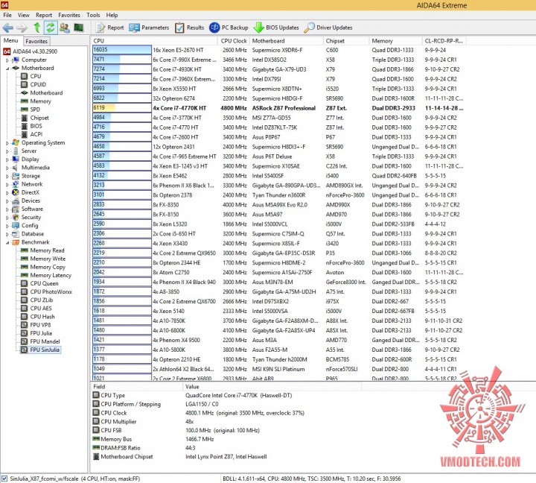The height and width of the screenshot is (483, 536).
Task: Open the Report toolbar button
Action: coord(109,28)
